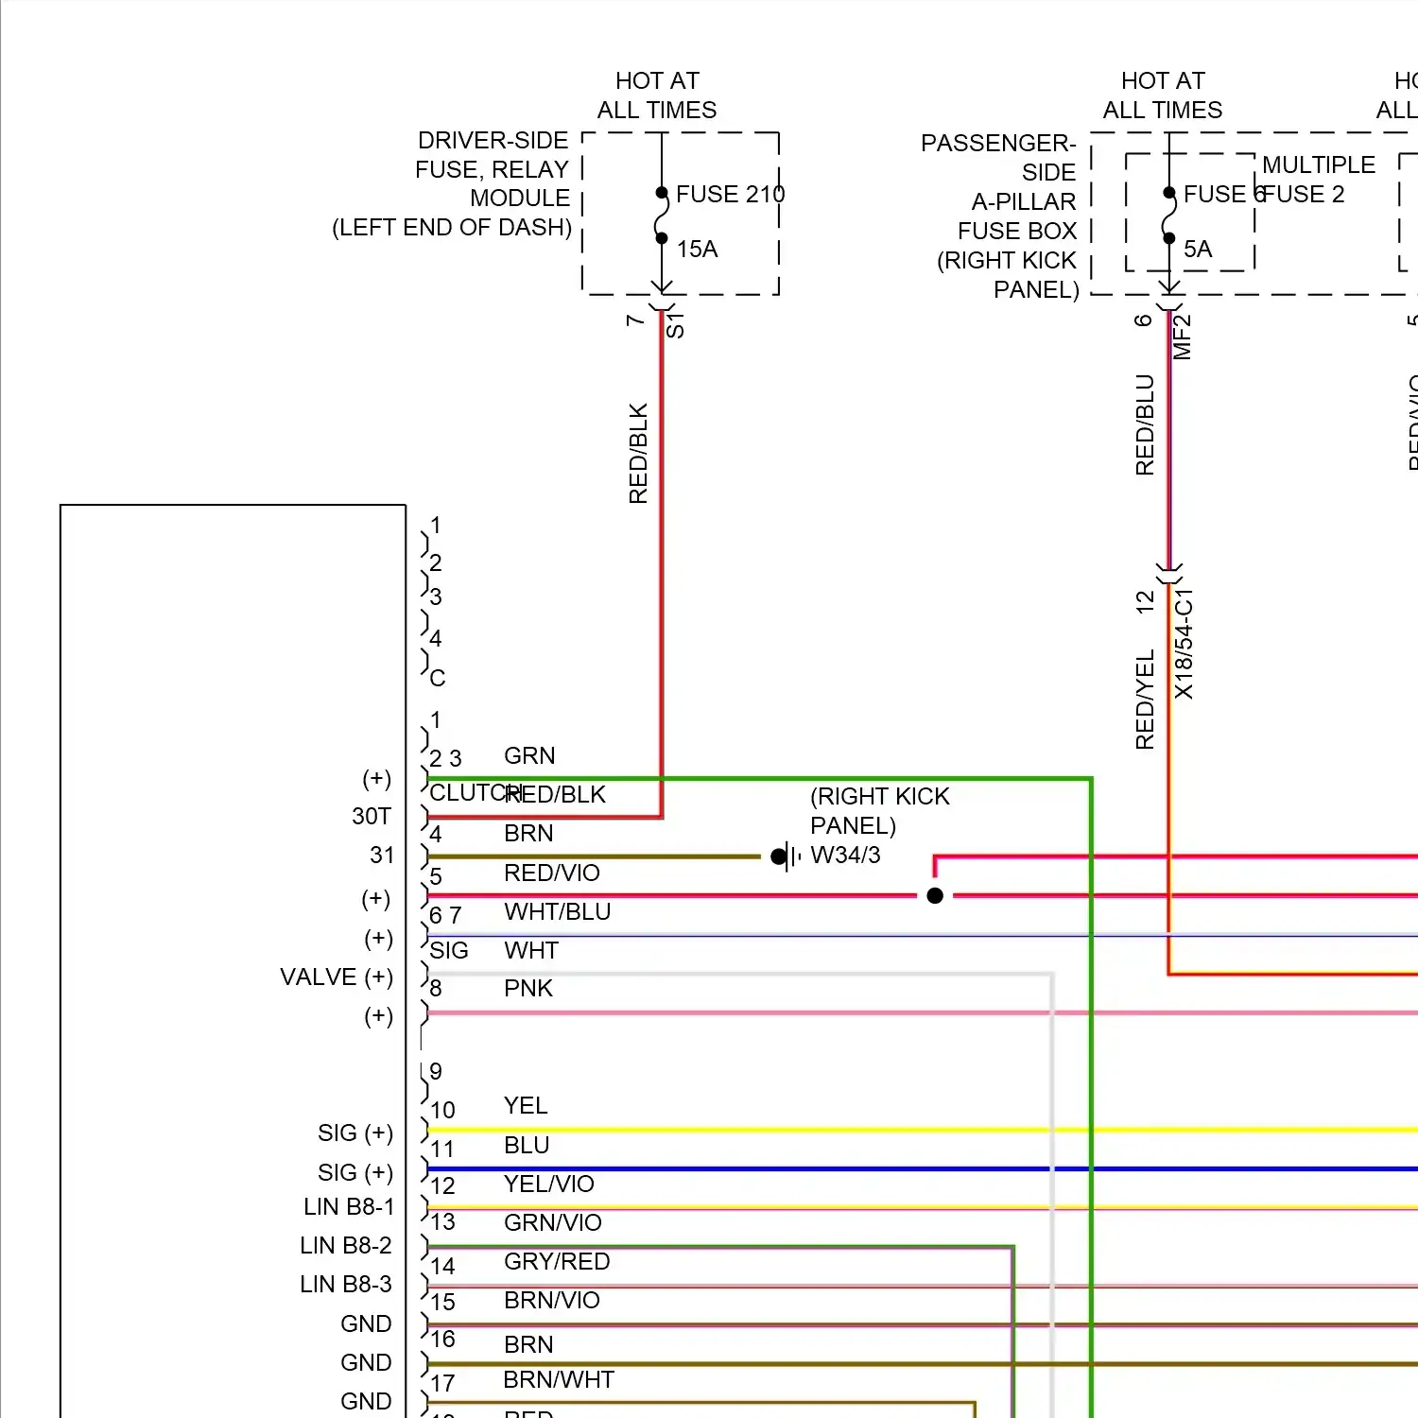1418x1418 pixels.
Task: Click the junction dot on the RED/VIO wire
Action: (934, 895)
